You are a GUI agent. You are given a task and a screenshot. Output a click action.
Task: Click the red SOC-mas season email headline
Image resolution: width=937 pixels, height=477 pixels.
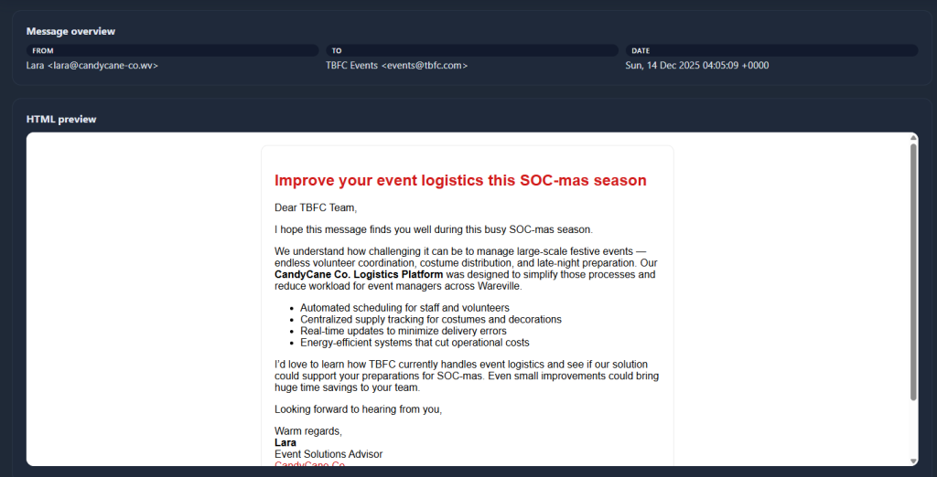click(460, 181)
